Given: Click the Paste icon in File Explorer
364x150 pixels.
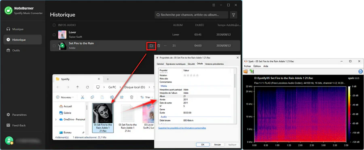Looking at the screenshot, I should click(102, 97).
